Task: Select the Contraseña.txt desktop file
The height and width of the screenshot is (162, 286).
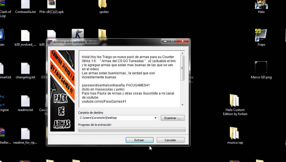Action: click(x=25, y=7)
